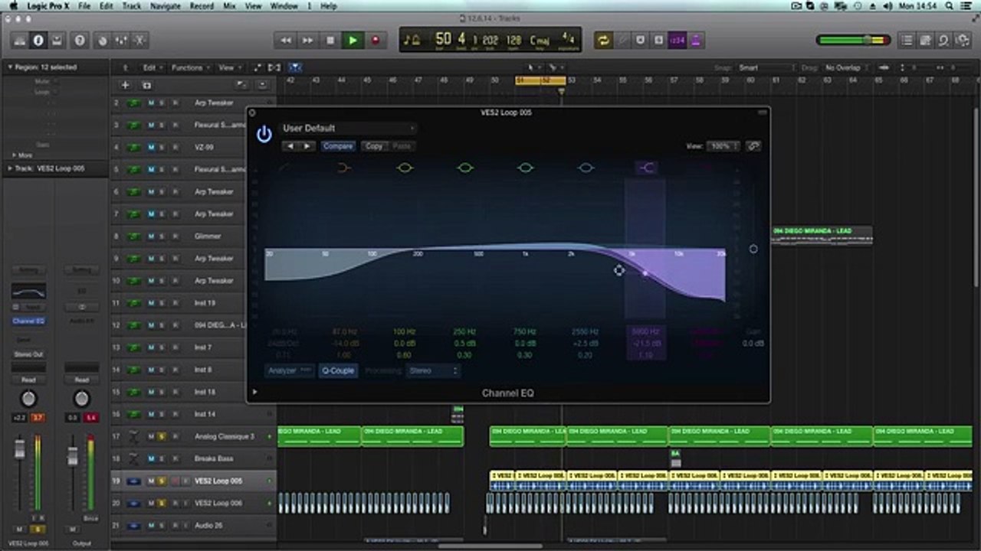Open the List Editors icon
The height and width of the screenshot is (551, 981).
click(907, 40)
